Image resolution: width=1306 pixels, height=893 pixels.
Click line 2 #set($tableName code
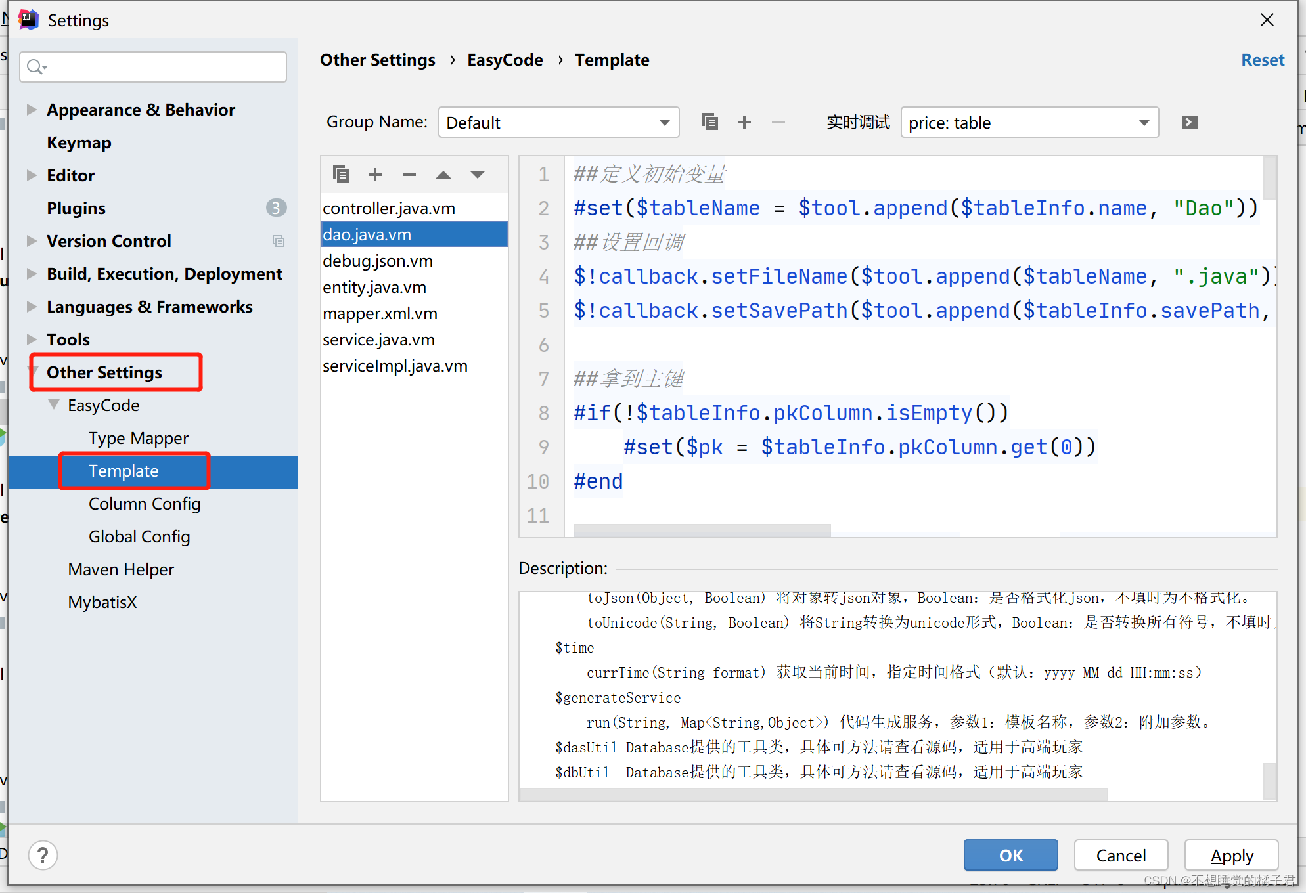pos(916,208)
